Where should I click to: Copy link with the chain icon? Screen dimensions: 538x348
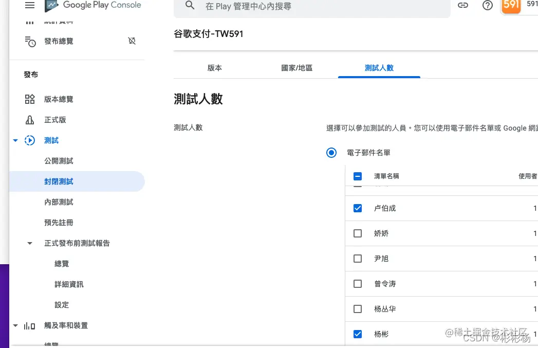pos(463,5)
